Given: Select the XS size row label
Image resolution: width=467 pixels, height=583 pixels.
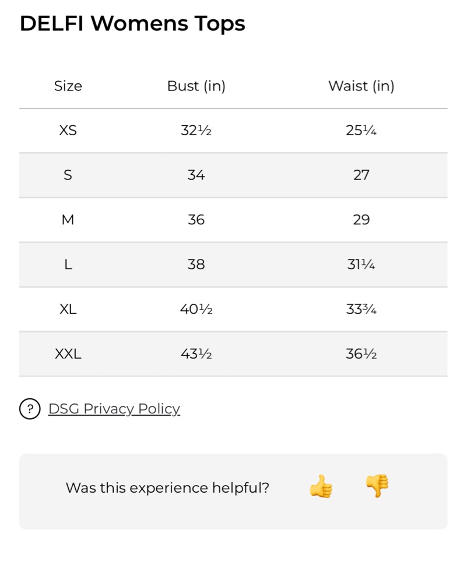Looking at the screenshot, I should tap(68, 131).
